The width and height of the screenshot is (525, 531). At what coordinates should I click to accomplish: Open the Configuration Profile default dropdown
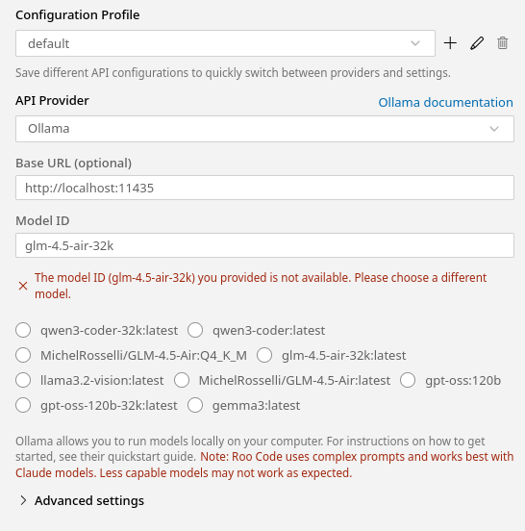[x=225, y=43]
